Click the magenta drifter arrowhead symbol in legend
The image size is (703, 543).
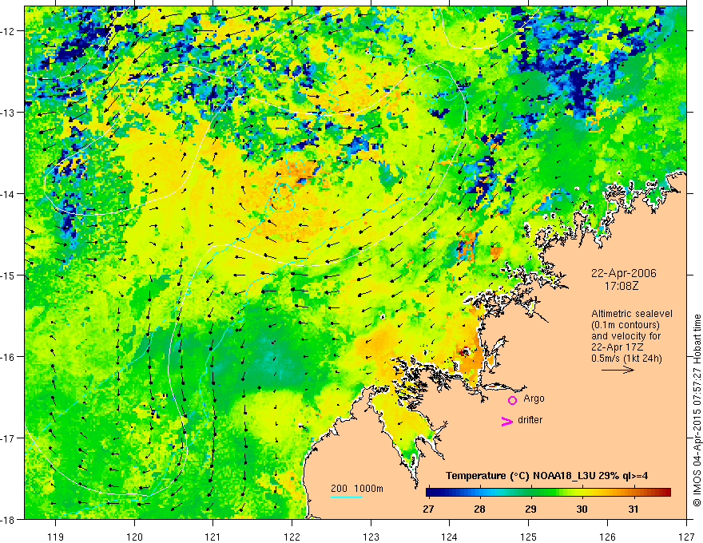click(506, 422)
